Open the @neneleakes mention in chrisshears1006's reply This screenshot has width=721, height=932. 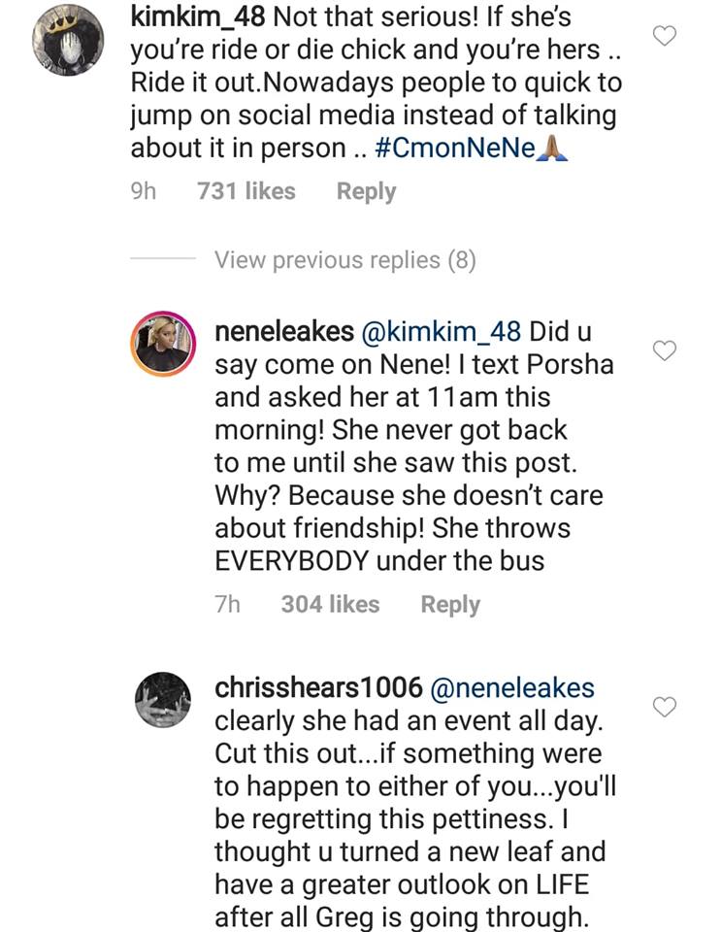(512, 688)
